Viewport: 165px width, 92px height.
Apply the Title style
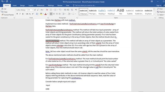tap(120, 12)
